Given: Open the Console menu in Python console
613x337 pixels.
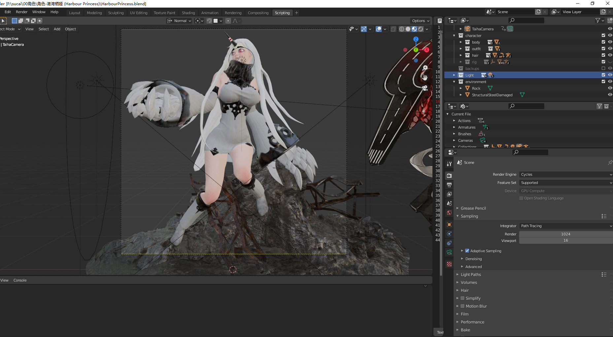Looking at the screenshot, I should pos(20,280).
